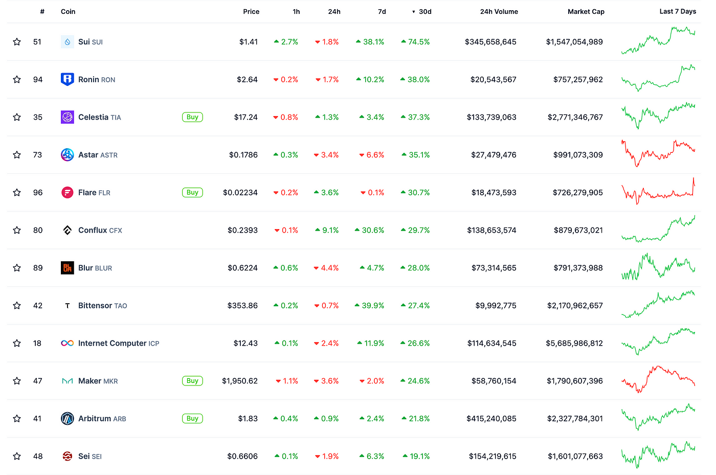Select Bittensor price $353.86

[242, 305]
